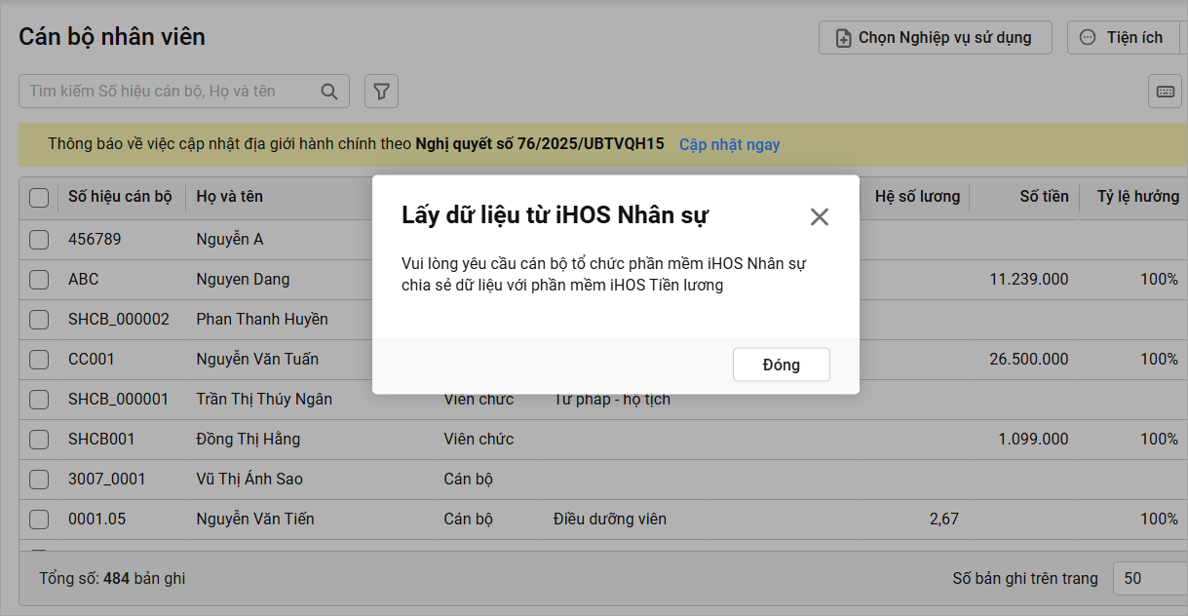This screenshot has width=1188, height=616.
Task: Tick checkbox for row 456789
Action: coord(39,240)
